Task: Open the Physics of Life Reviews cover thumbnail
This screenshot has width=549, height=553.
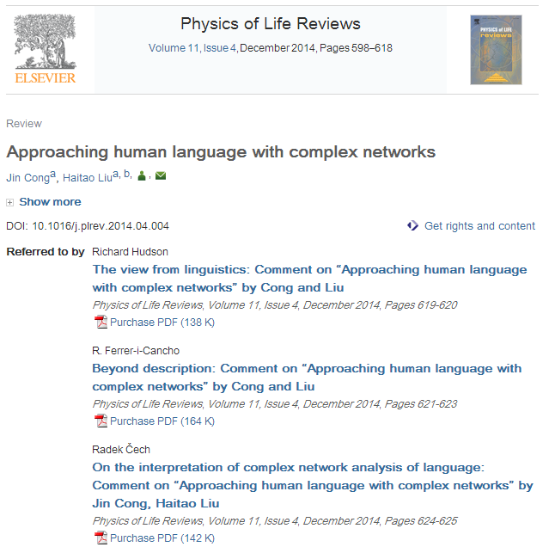Action: (x=496, y=50)
